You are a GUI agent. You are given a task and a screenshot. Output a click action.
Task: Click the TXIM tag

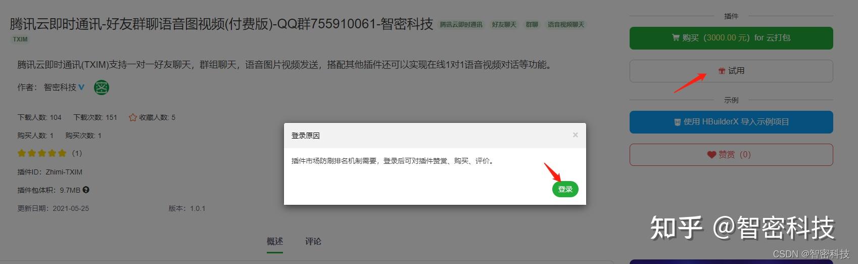[20, 39]
